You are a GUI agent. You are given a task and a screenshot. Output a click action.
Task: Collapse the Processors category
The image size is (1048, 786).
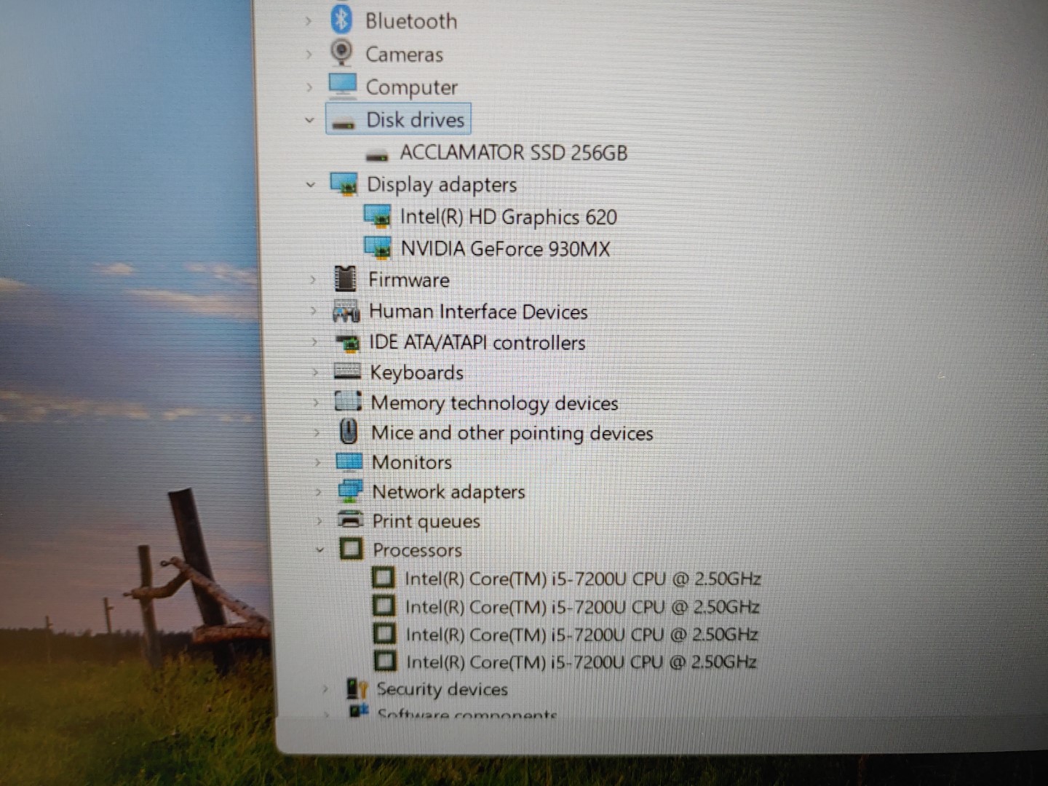(x=319, y=549)
